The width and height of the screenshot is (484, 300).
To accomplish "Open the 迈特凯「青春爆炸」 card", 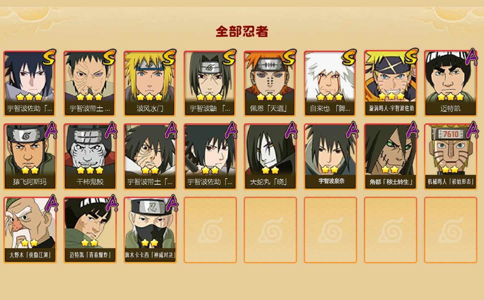I will [x=90, y=230].
